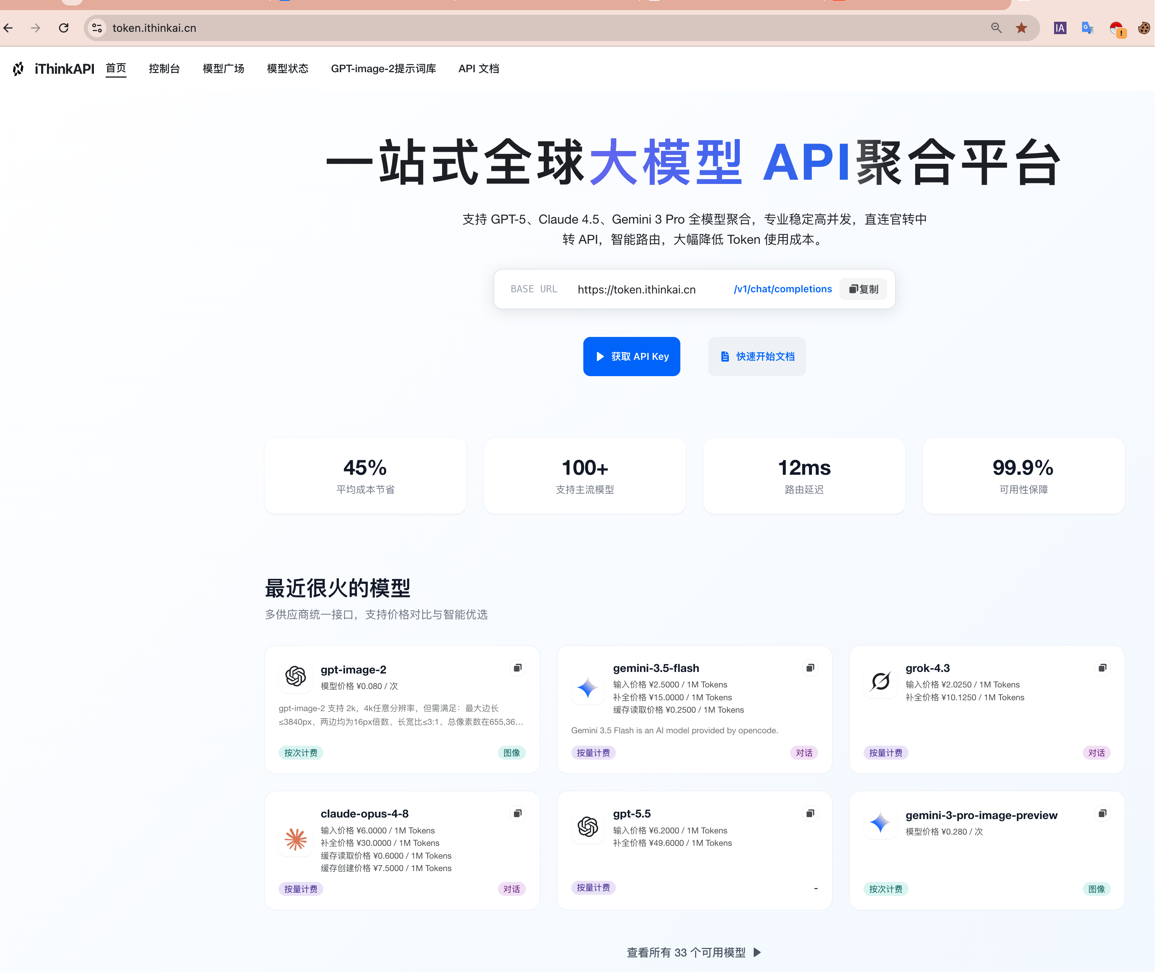Open the claude-opus-4-8 model title
The height and width of the screenshot is (972, 1155).
[x=364, y=814]
